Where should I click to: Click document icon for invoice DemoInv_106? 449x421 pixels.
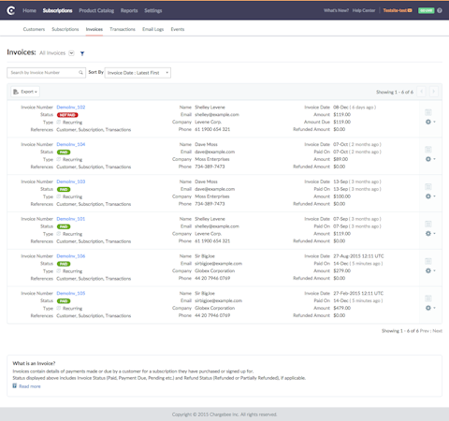click(428, 261)
